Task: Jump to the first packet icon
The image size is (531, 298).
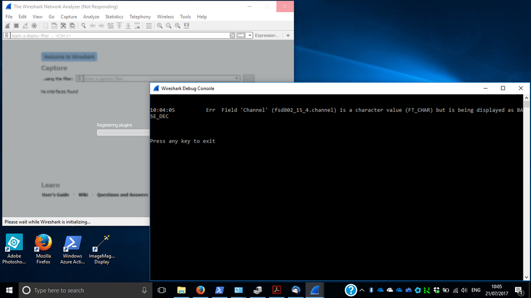Action: point(119,25)
